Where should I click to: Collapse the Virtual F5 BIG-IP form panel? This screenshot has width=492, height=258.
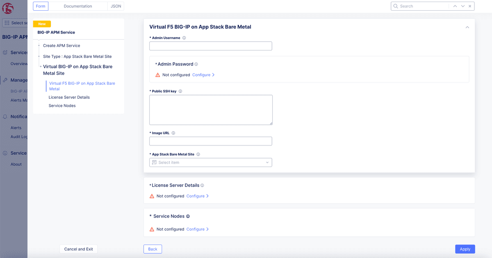467,27
